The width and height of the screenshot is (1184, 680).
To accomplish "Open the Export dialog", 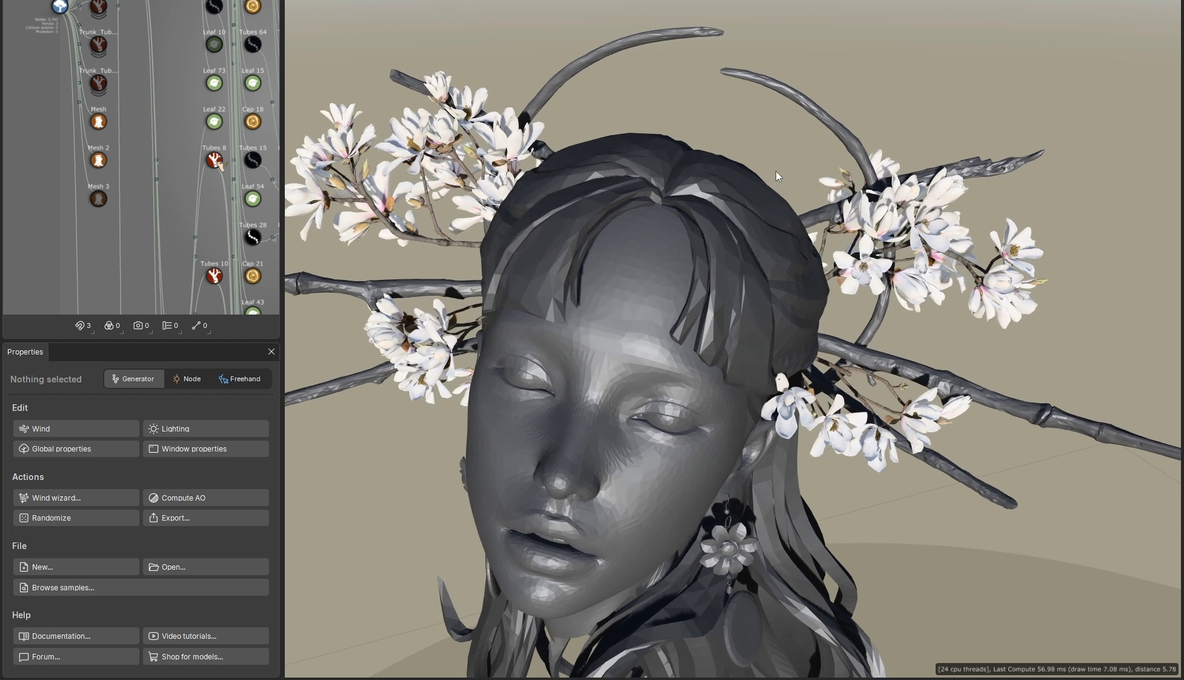I will [x=206, y=518].
